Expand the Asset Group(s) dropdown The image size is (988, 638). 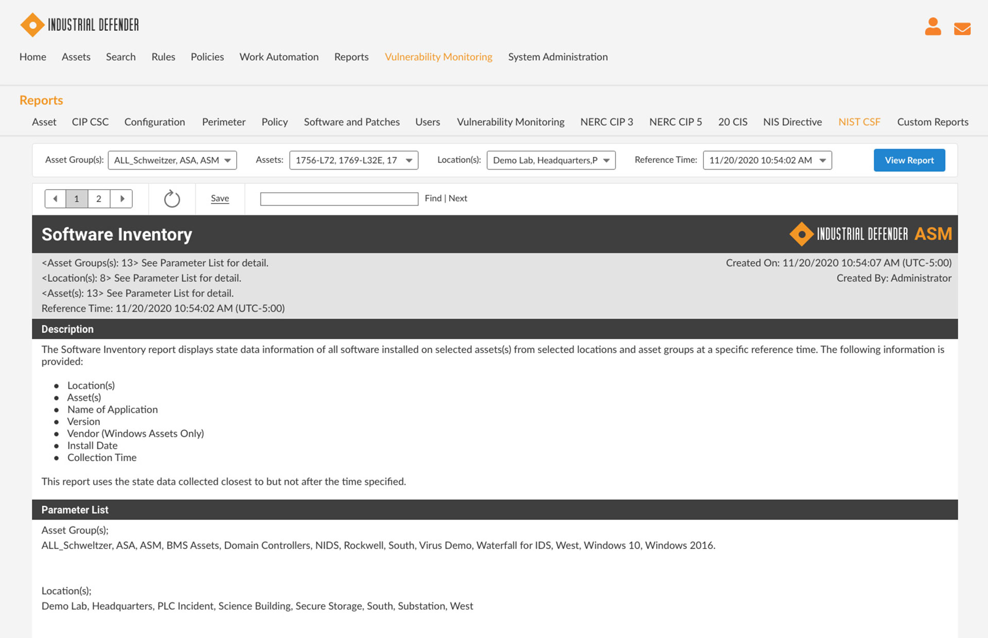click(x=172, y=160)
